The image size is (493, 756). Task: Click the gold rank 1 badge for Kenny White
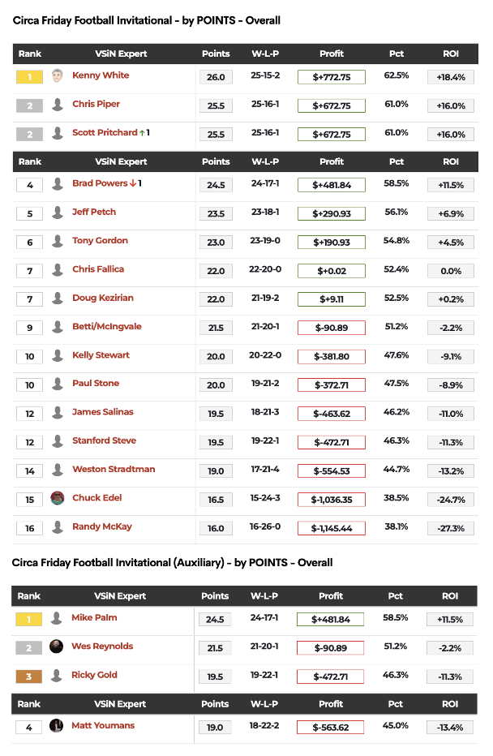(x=29, y=77)
